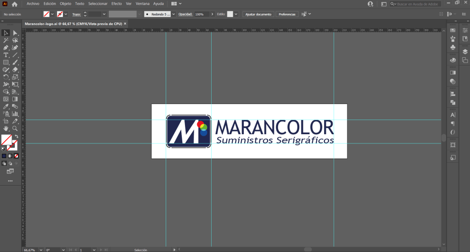Swap fill and stroke colors
Image resolution: width=470 pixels, height=252 pixels.
pos(17,137)
